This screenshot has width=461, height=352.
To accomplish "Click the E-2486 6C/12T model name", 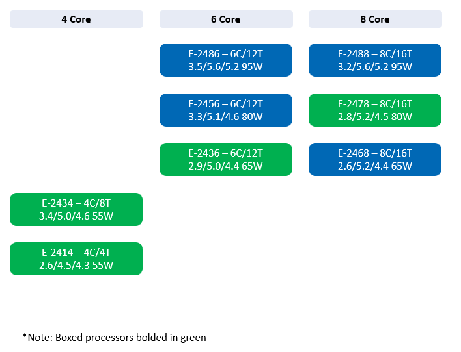I will 226,54.
